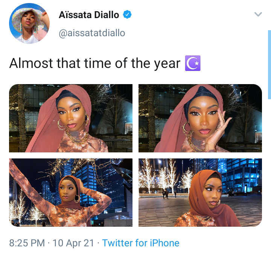Click the word 'year' in tweet text

[x=167, y=64]
